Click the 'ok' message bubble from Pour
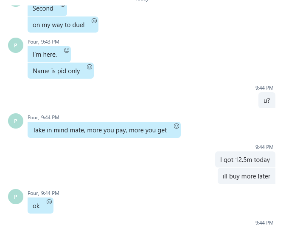 coord(40,206)
